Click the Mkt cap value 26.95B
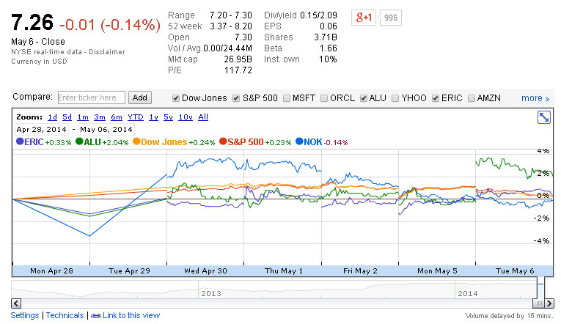 point(238,59)
